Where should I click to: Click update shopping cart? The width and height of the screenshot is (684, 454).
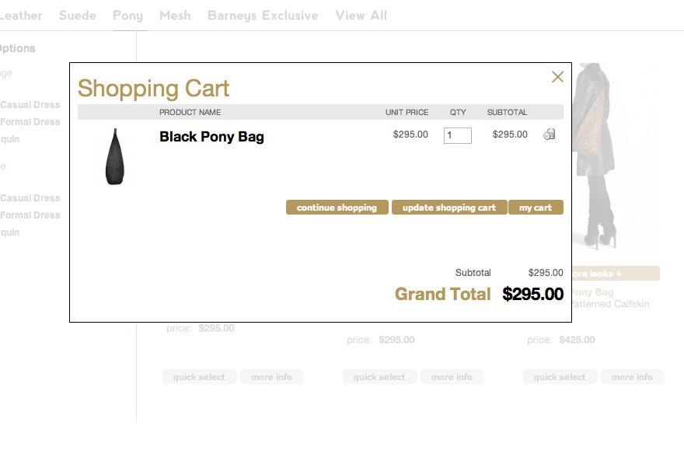tap(448, 208)
